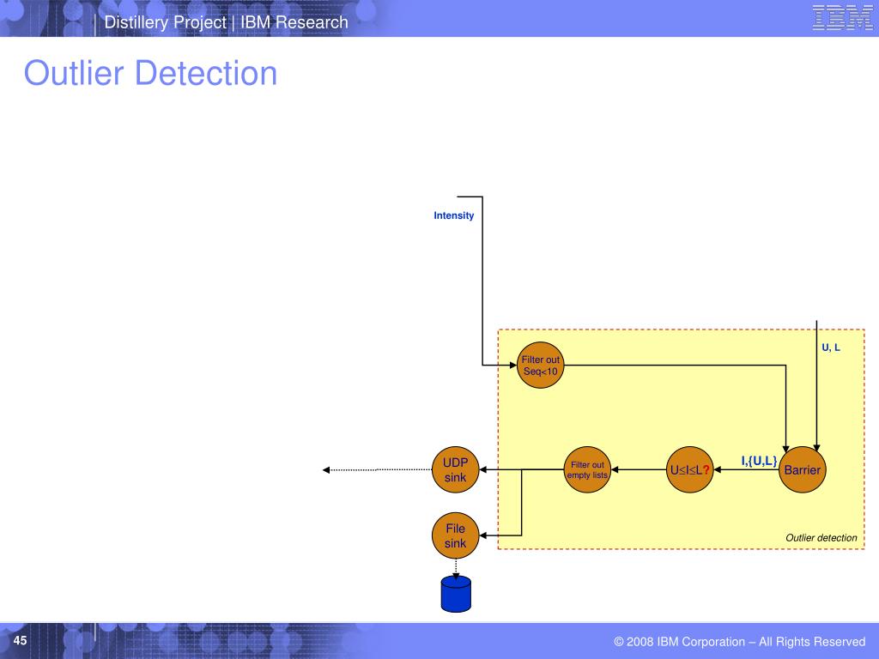Select the File sink node

[x=455, y=535]
